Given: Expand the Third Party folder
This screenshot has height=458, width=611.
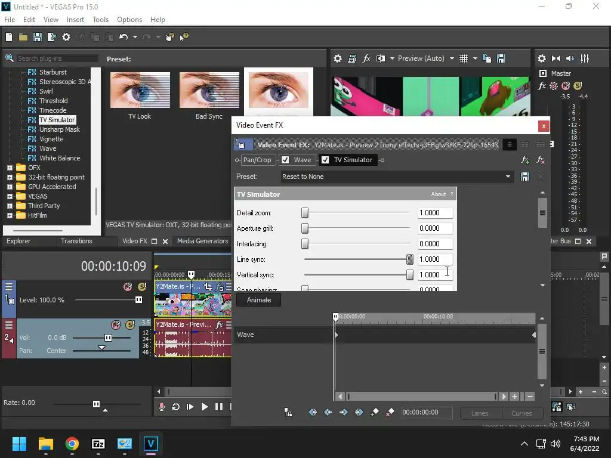Looking at the screenshot, I should 10,206.
